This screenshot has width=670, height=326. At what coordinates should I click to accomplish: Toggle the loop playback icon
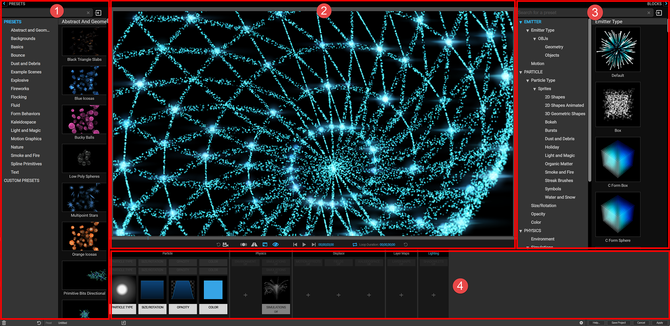(355, 245)
